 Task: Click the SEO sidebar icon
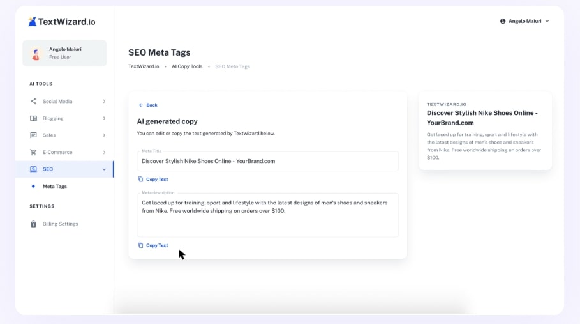coord(34,169)
